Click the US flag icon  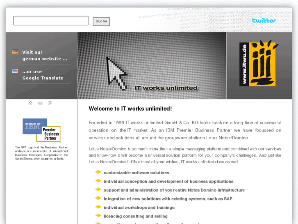(15, 71)
